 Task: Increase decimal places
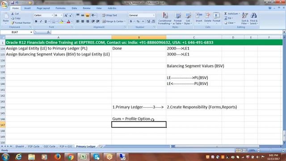tap(148, 21)
